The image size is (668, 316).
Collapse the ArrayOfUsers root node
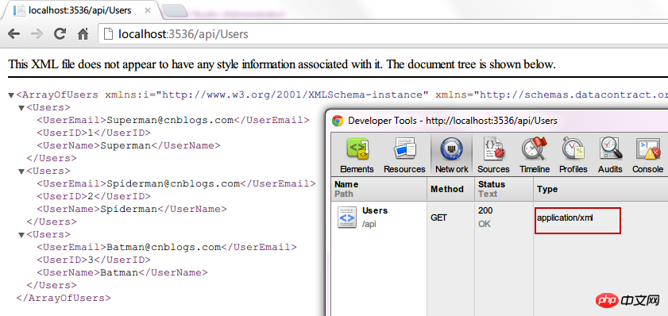11,95
